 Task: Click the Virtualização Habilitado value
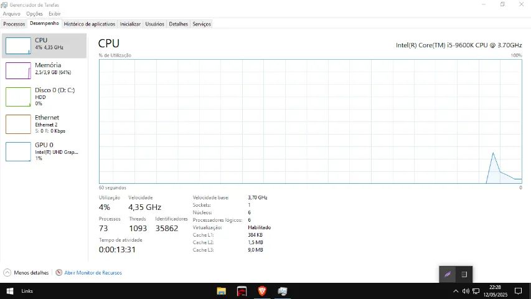(260, 227)
